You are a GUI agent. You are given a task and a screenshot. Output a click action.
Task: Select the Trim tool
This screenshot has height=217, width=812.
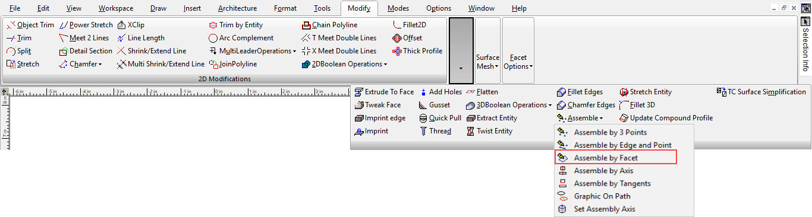[x=19, y=38]
